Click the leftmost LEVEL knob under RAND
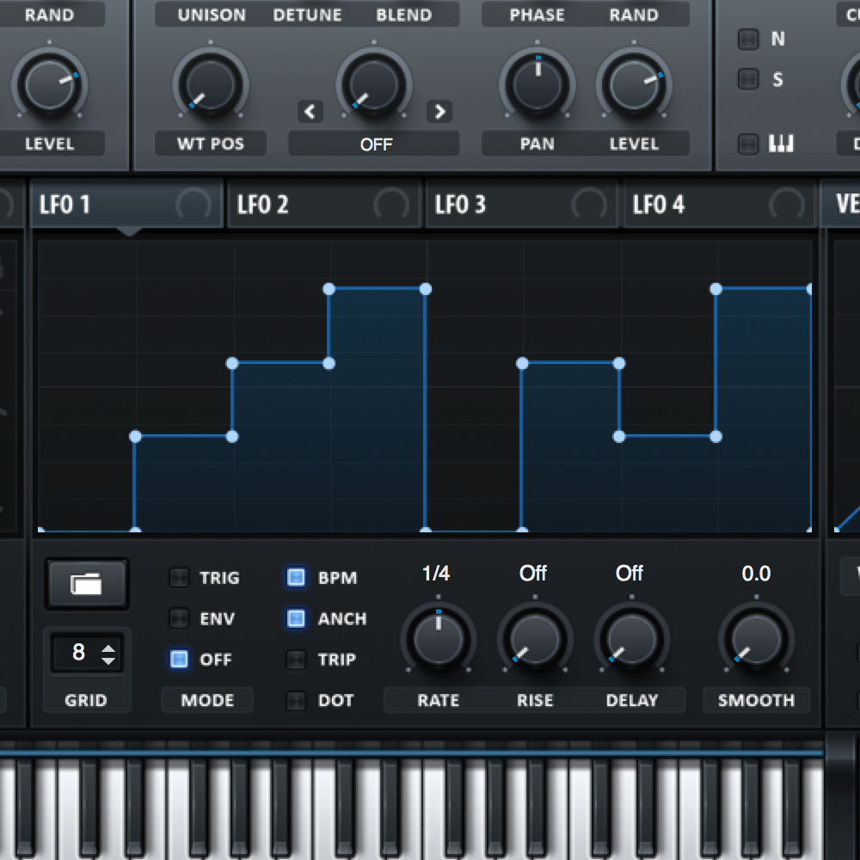The width and height of the screenshot is (860, 860). click(49, 85)
